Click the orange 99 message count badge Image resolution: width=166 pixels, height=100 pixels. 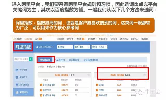coord(40,39)
